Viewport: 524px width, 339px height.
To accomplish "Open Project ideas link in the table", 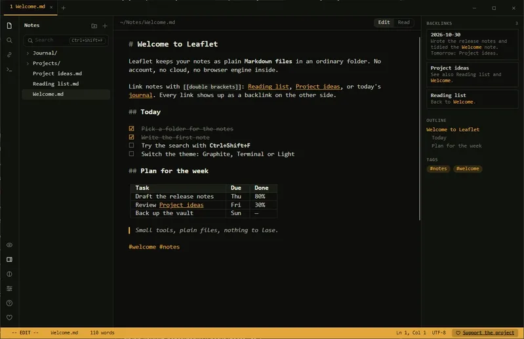I will pyautogui.click(x=181, y=205).
